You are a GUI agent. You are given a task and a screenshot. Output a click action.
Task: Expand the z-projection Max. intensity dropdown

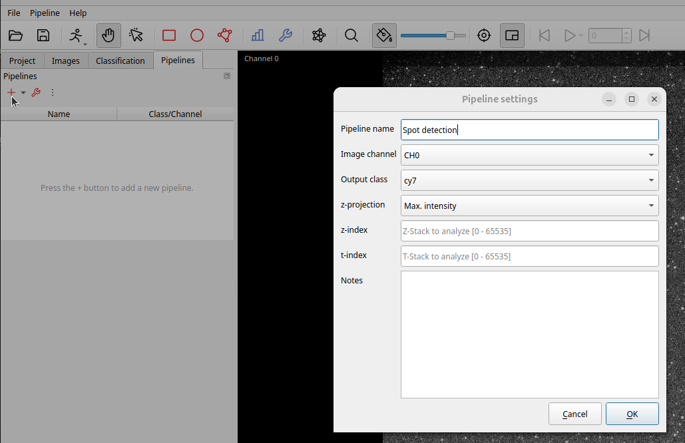click(529, 206)
